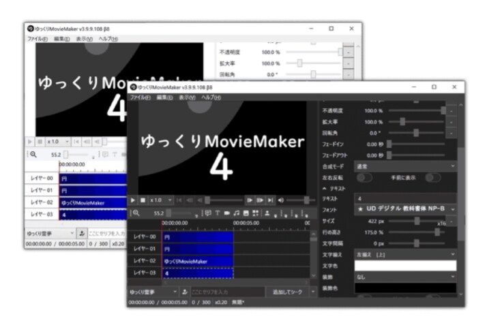Collapse the テキスト section expander
This screenshot has height=327, width=502.
coord(325,189)
